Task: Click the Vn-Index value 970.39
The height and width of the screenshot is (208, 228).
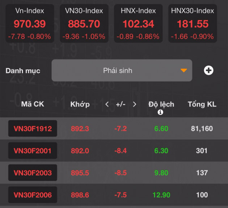Action: click(30, 24)
